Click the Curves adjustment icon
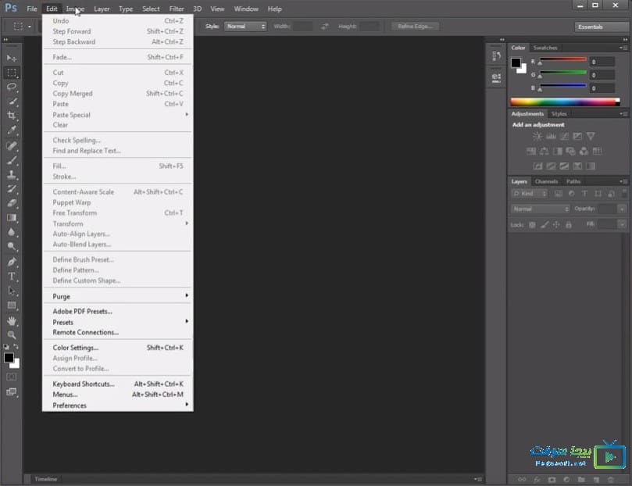This screenshot has height=486, width=632. pyautogui.click(x=564, y=136)
